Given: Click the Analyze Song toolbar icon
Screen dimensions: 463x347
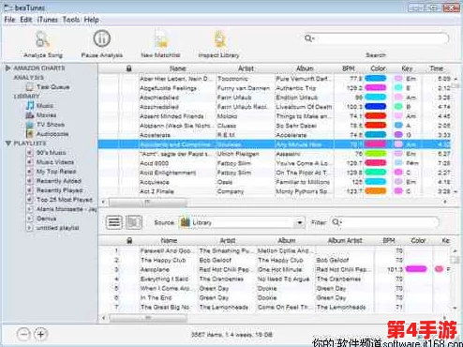Looking at the screenshot, I should [x=42, y=39].
